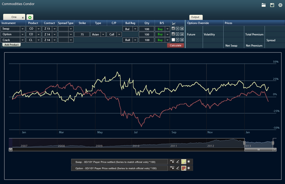Open Type dropdown showing Asian

click(103, 34)
